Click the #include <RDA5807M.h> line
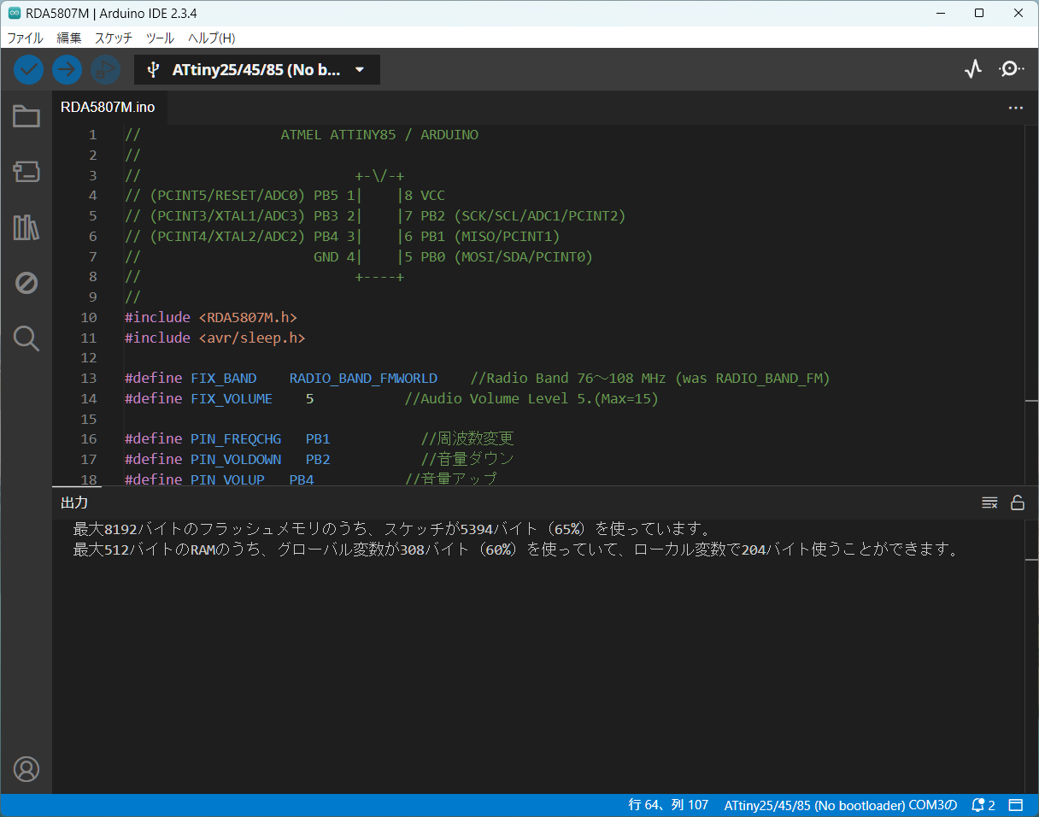The image size is (1039, 817). pyautogui.click(x=211, y=317)
